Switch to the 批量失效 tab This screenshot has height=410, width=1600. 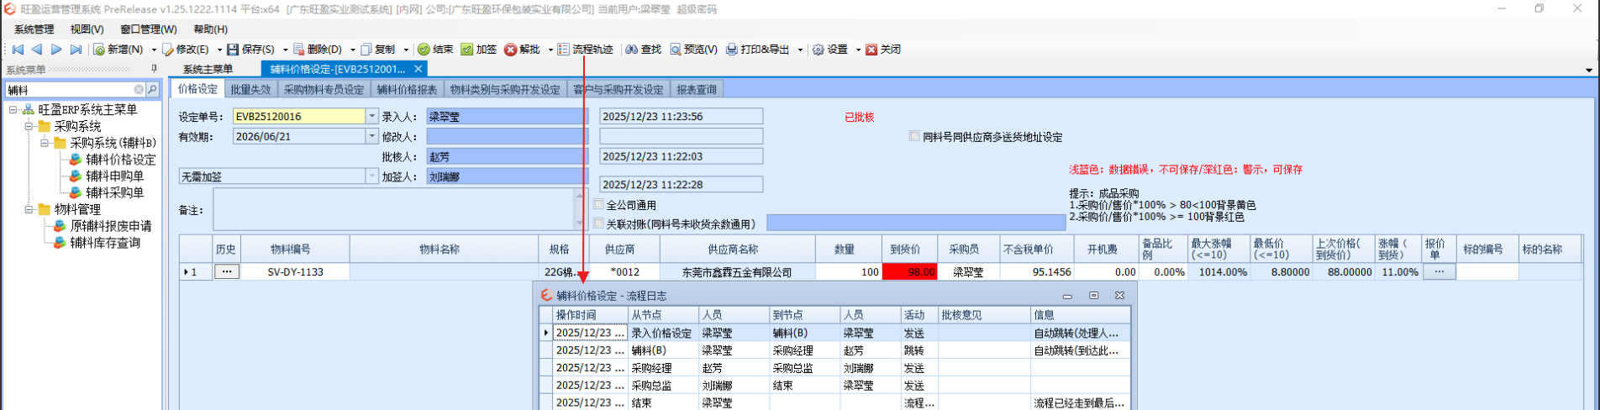[250, 89]
